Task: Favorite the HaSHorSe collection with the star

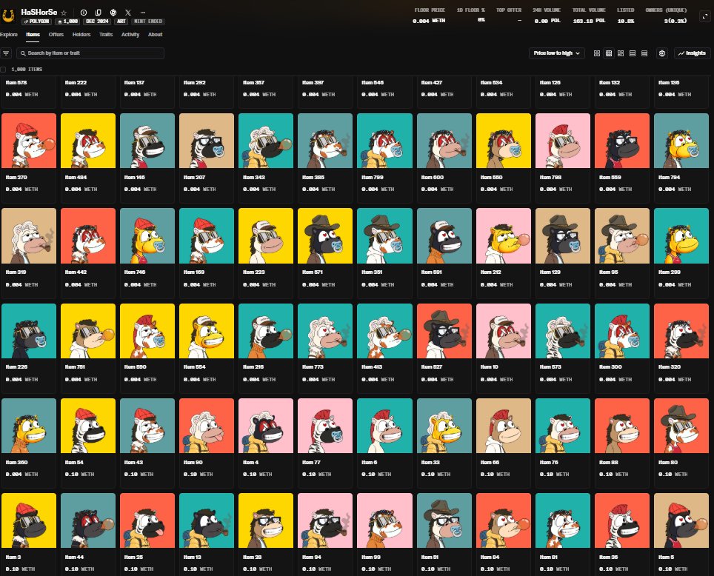Action: [x=64, y=13]
